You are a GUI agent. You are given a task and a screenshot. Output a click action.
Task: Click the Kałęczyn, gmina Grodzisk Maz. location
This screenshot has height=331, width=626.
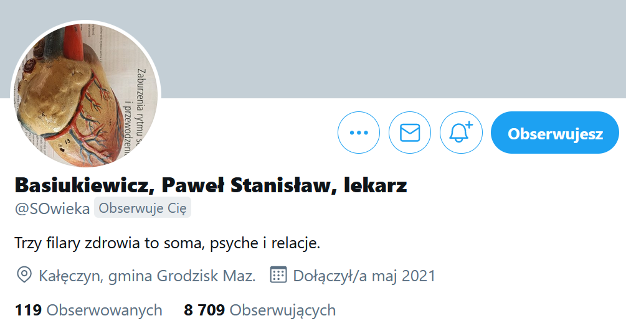coord(147,276)
